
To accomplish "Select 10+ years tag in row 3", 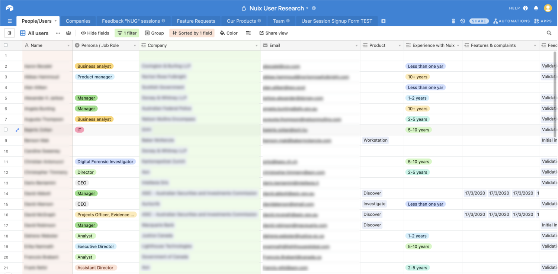I will (x=417, y=77).
